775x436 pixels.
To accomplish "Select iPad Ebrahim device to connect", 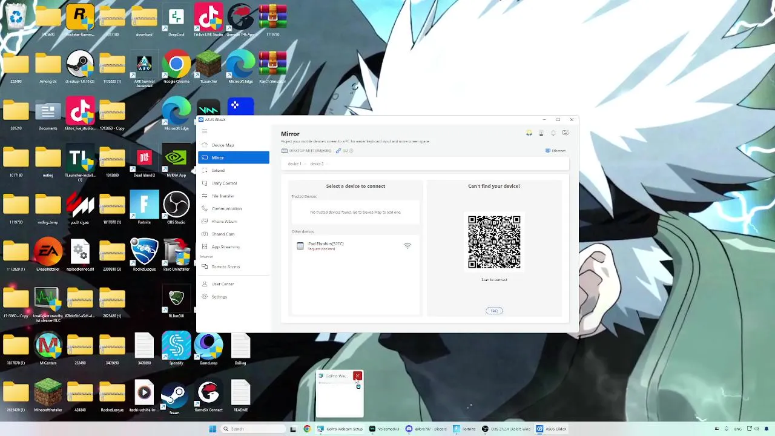I will pyautogui.click(x=355, y=246).
